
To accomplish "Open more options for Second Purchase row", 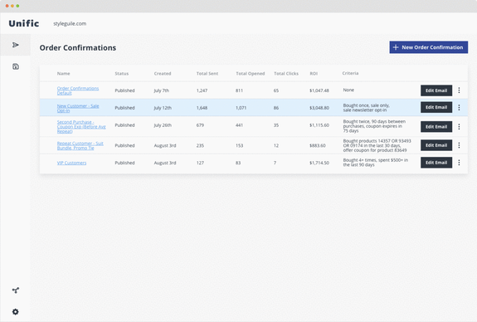I will click(x=459, y=127).
